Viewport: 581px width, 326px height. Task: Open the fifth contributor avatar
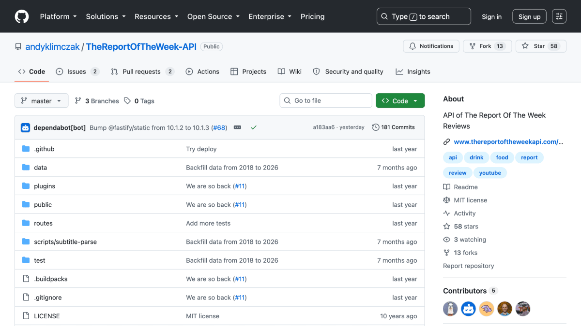523,309
